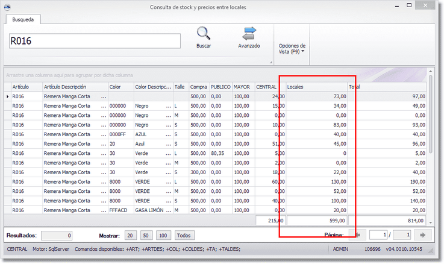The image size is (444, 264).
Task: Open the Avanzado search arrows icon
Action: click(249, 33)
